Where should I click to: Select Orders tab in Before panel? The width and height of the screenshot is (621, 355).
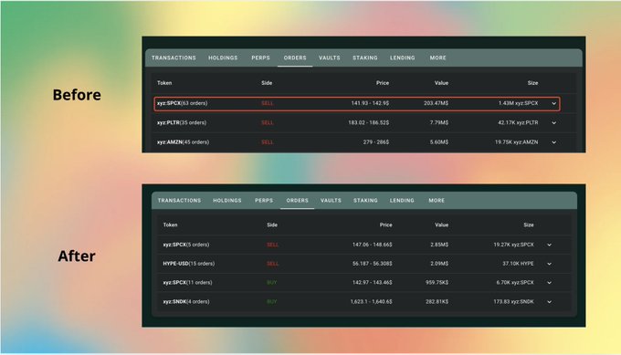pyautogui.click(x=295, y=57)
